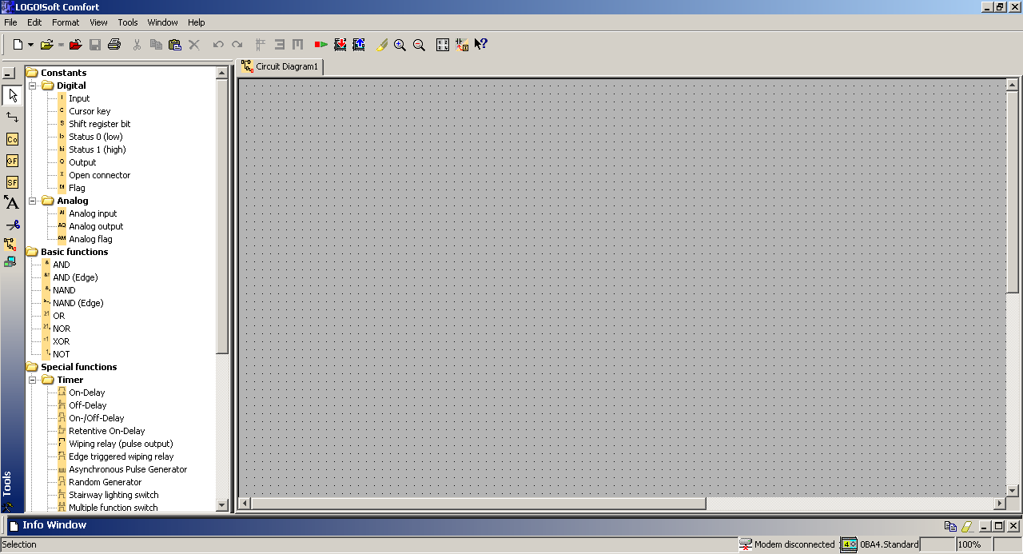Undo the last action
The width and height of the screenshot is (1023, 554).
click(x=218, y=45)
